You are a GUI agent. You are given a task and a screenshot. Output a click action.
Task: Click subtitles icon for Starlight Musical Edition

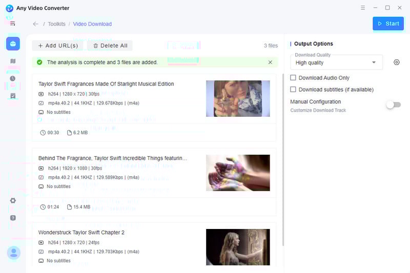point(41,112)
